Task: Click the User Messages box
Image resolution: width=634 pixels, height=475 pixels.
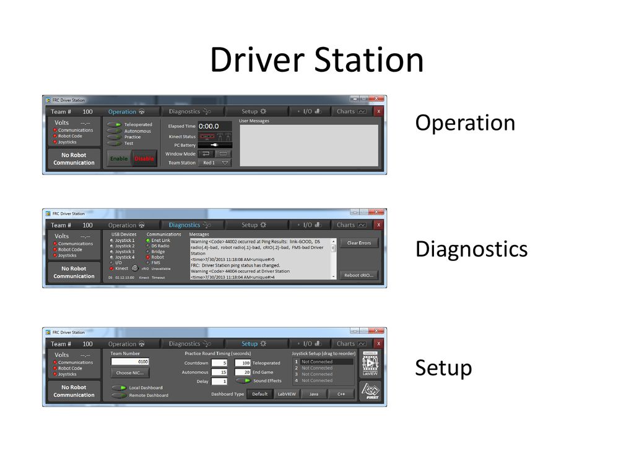Action: [x=309, y=145]
